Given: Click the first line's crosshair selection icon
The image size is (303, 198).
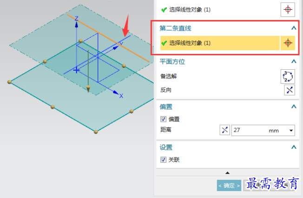Looking at the screenshot, I should [288, 9].
